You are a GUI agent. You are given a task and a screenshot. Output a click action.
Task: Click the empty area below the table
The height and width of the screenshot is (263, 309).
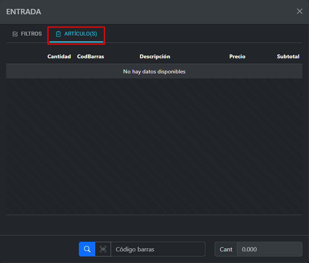pos(154,147)
